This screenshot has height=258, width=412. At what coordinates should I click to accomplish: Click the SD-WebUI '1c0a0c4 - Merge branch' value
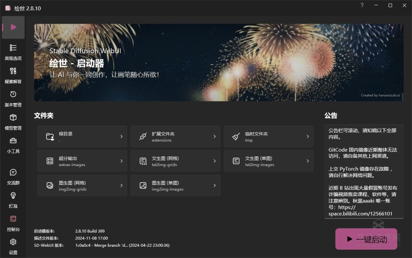click(x=122, y=245)
